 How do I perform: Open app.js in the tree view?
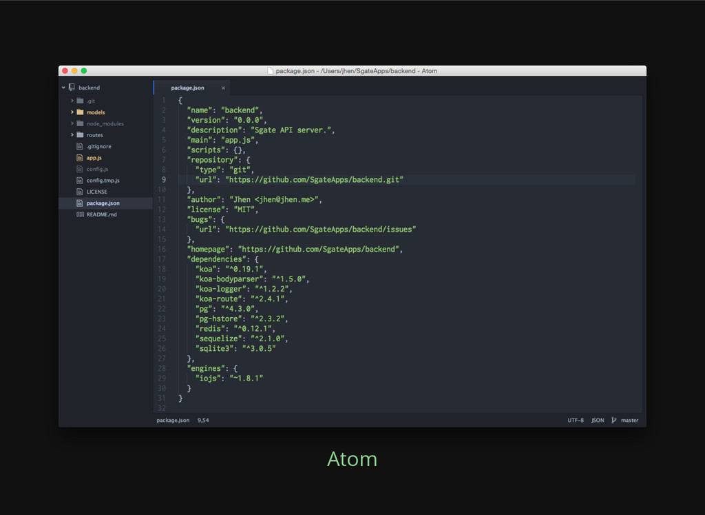pyautogui.click(x=94, y=158)
